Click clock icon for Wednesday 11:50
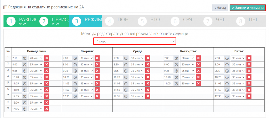This screenshot has width=269, height=118. pyautogui.click(x=126, y=90)
